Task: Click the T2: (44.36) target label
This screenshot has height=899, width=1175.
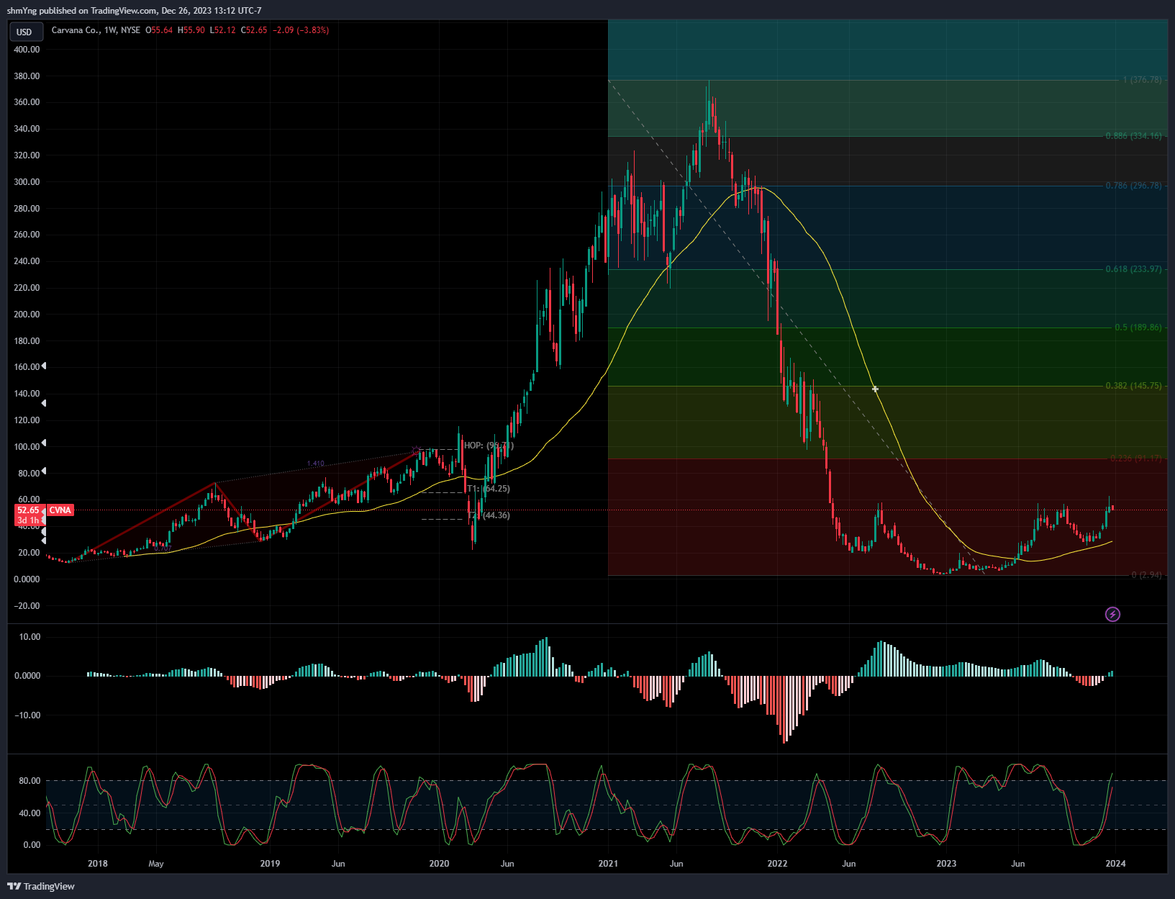Action: click(489, 515)
